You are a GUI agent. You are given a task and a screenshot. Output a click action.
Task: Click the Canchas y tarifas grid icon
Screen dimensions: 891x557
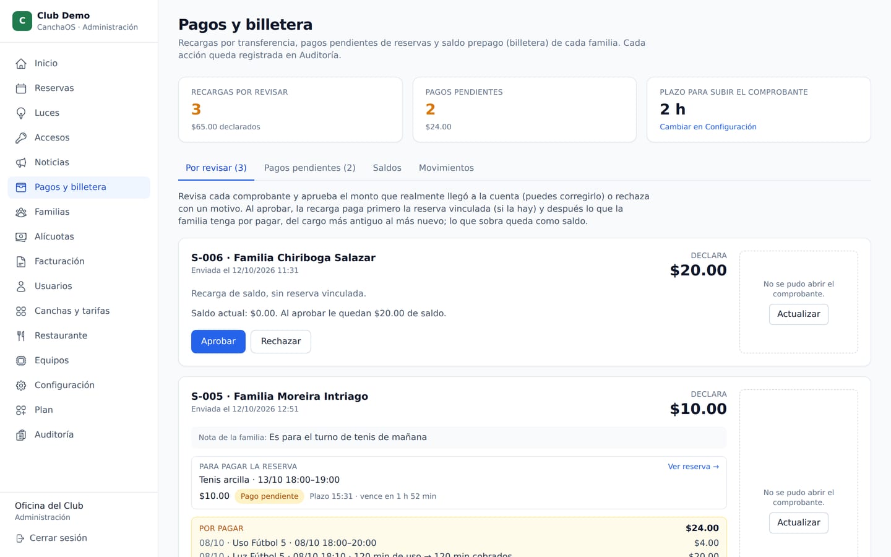21,311
